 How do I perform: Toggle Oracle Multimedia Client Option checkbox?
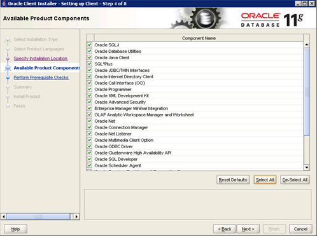pos(90,140)
